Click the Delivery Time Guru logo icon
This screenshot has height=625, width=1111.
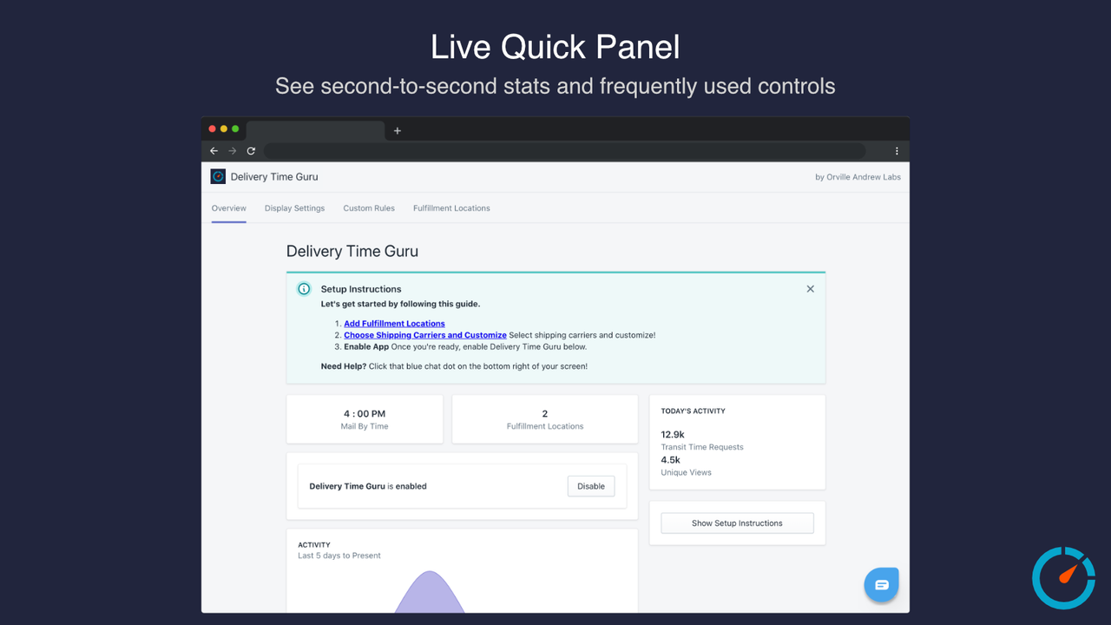[217, 176]
